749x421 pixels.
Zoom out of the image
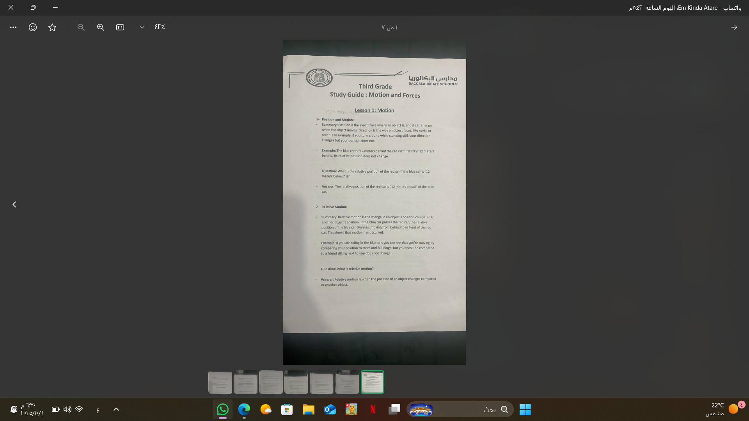pos(81,27)
